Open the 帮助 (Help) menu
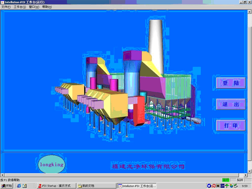 [47, 7]
